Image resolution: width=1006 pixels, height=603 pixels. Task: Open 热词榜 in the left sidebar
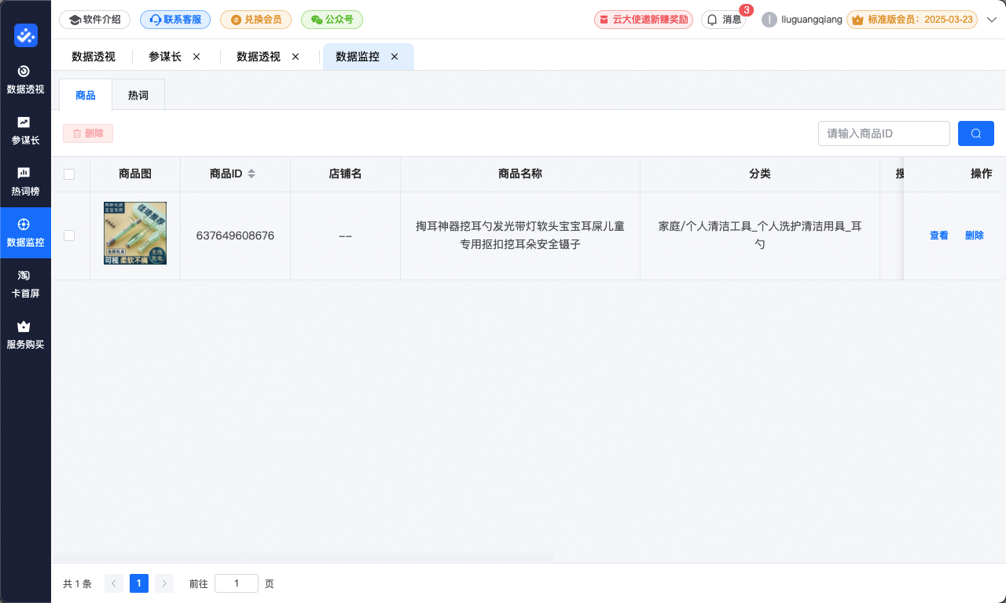25,181
